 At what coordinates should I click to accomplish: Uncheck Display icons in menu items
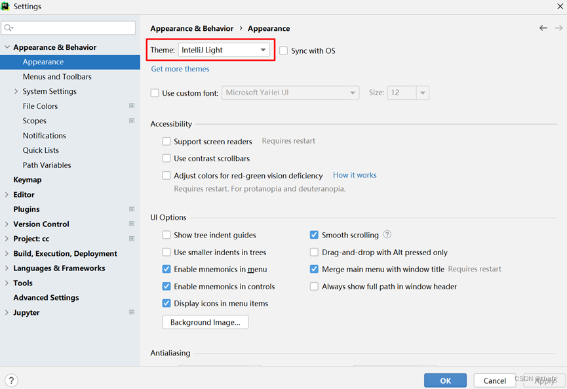coord(166,303)
